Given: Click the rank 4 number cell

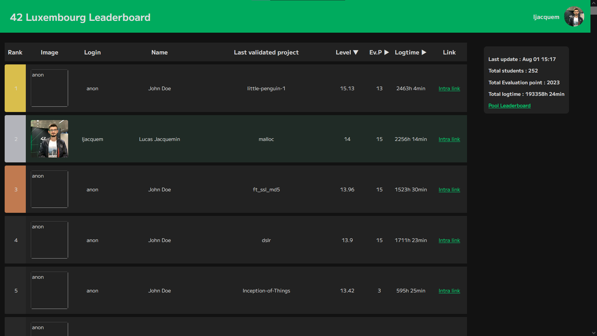Looking at the screenshot, I should 16,240.
